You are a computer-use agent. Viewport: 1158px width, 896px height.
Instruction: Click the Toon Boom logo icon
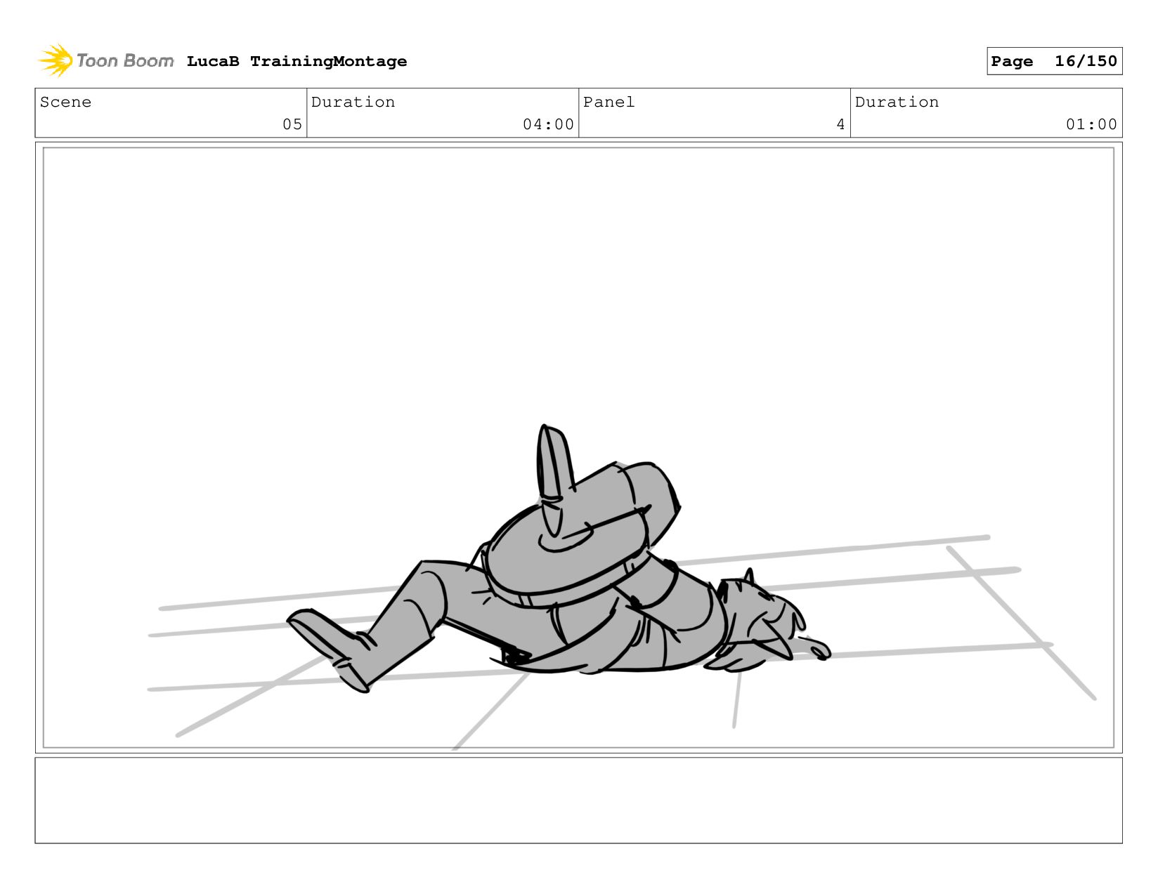(x=56, y=60)
